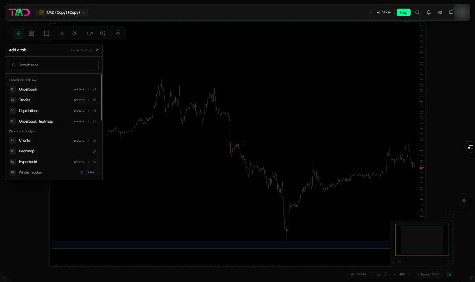This screenshot has height=282, width=475.
Task: Toggle the sun brightness theme icon
Action: point(75,33)
